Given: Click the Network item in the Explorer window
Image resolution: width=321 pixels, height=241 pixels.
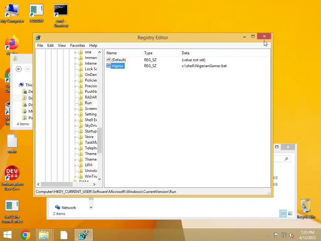Looking at the screenshot, I should coord(66,208).
